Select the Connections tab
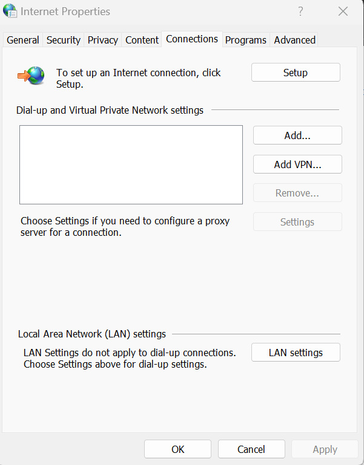The image size is (364, 465). 192,39
